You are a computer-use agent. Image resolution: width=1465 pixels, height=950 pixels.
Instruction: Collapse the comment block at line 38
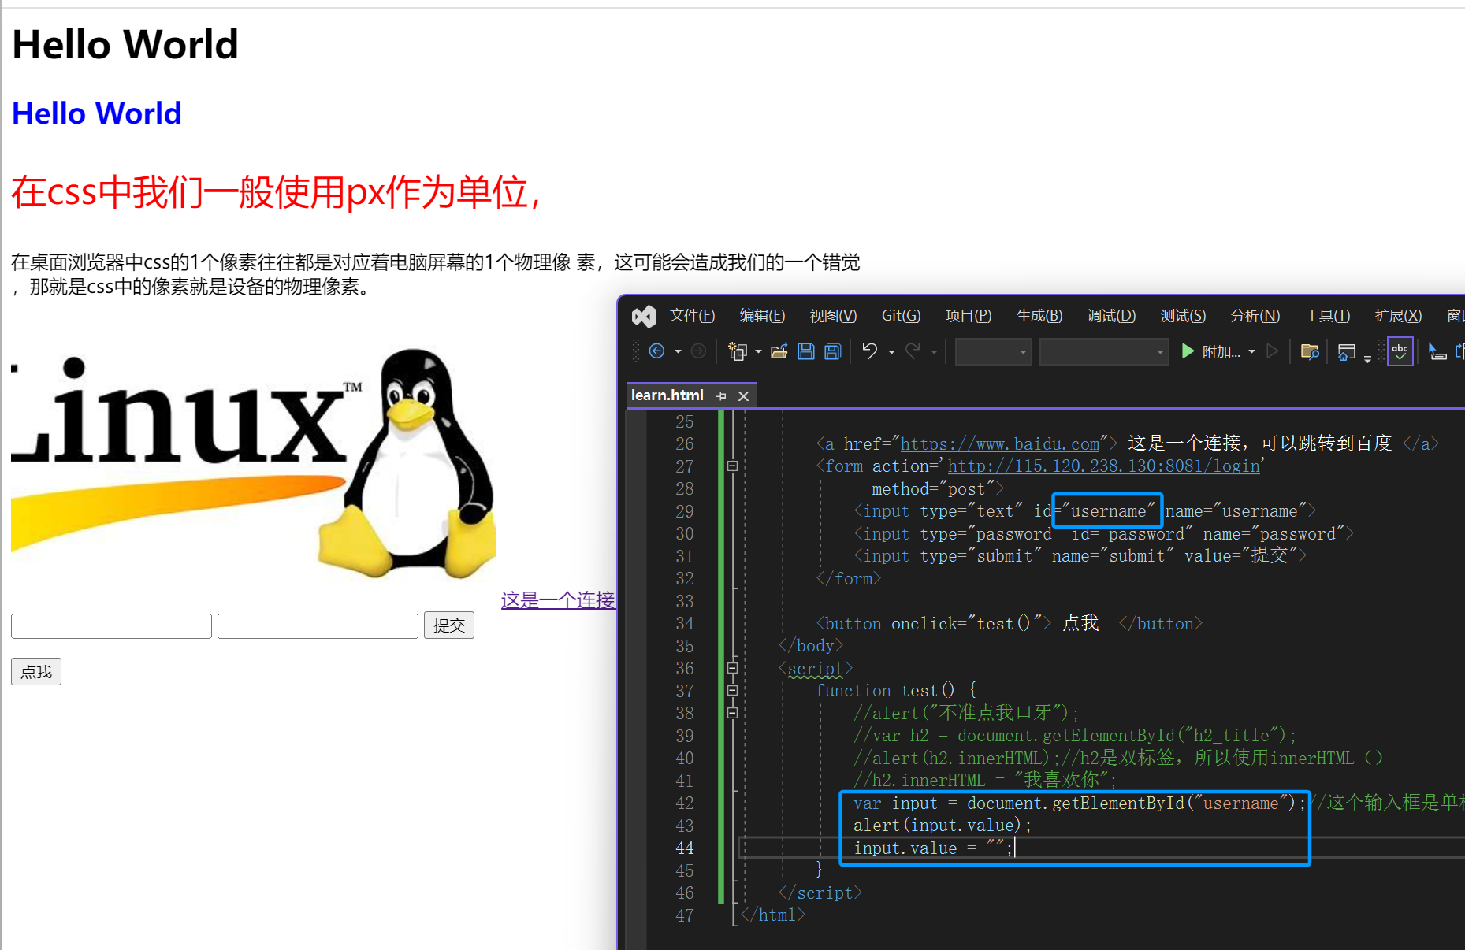point(732,713)
